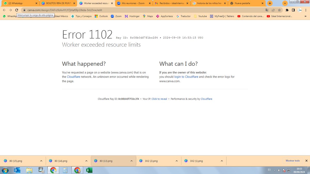
Task: Open the Zoom bookmark
Action: (x=116, y=16)
